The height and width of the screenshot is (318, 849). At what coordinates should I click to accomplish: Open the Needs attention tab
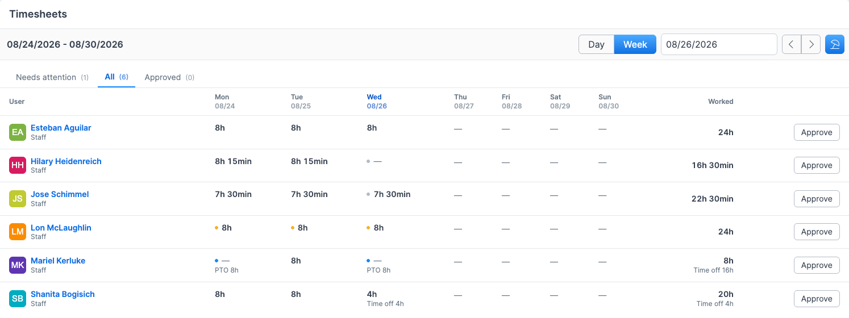[x=52, y=77]
